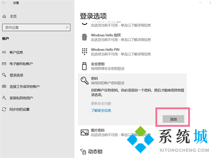Collapse the 密码 option heading
Screen dimensions: 211x158
[x=95, y=79]
